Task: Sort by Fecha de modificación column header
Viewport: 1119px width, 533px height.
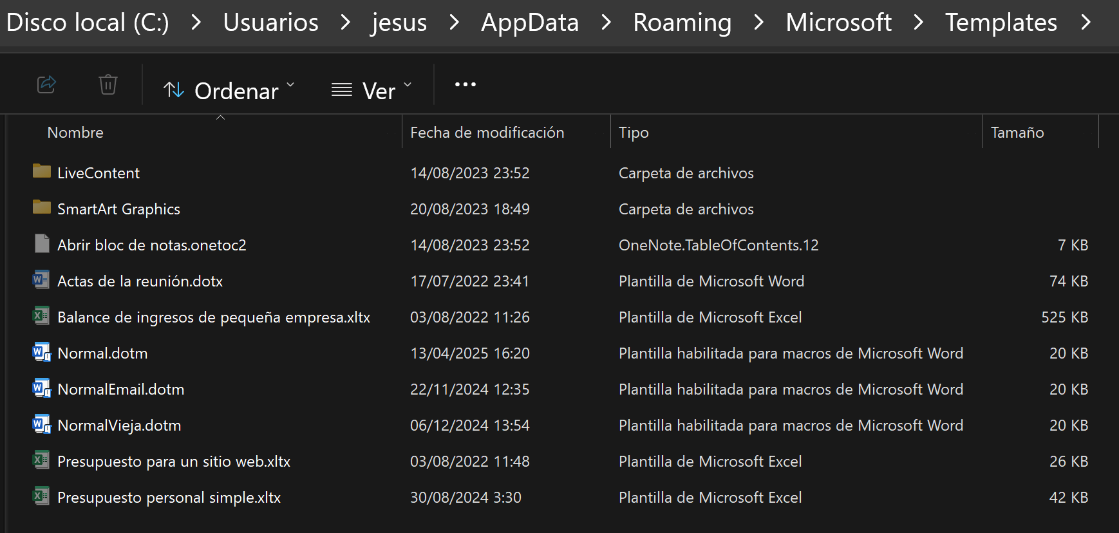Action: pyautogui.click(x=487, y=133)
